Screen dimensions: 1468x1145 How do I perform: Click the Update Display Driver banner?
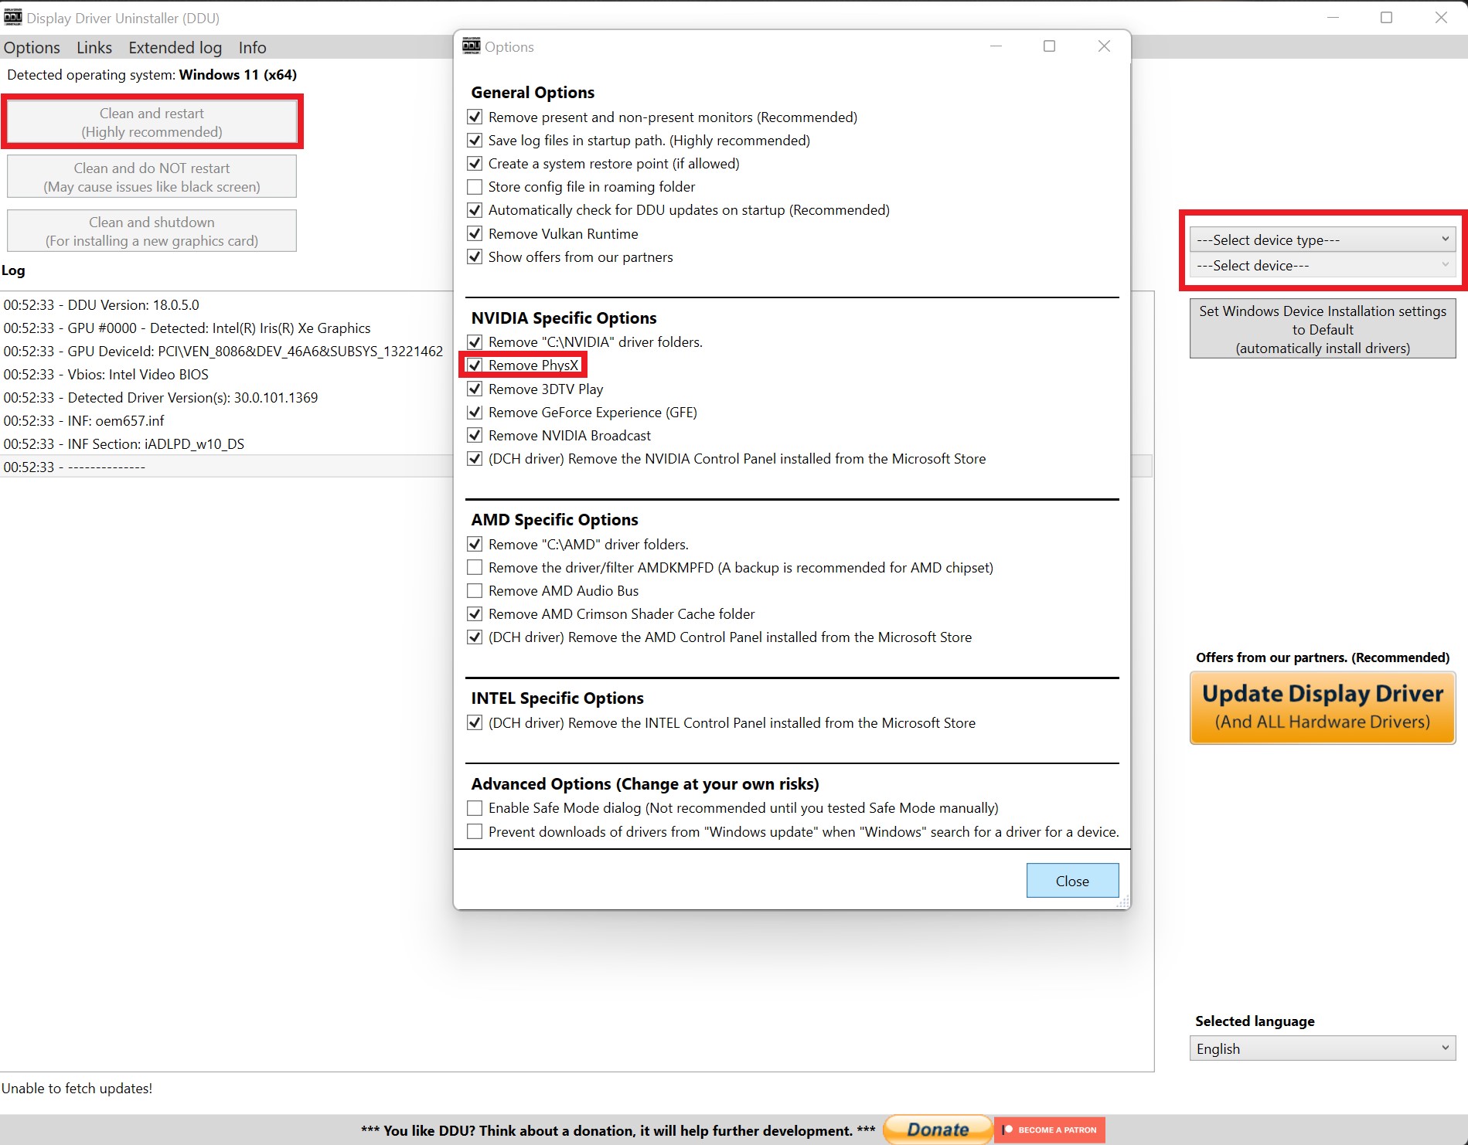[1322, 708]
